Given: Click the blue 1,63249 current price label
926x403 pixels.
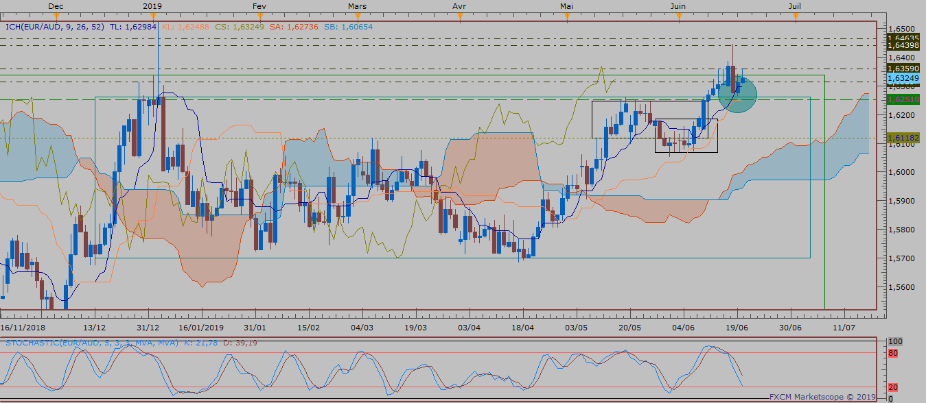Looking at the screenshot, I should [903, 79].
